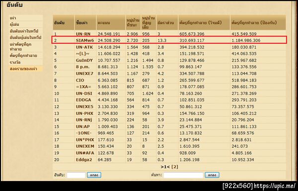
Task: Open tribe UN-ATK profile link
Action: [x=84, y=47]
